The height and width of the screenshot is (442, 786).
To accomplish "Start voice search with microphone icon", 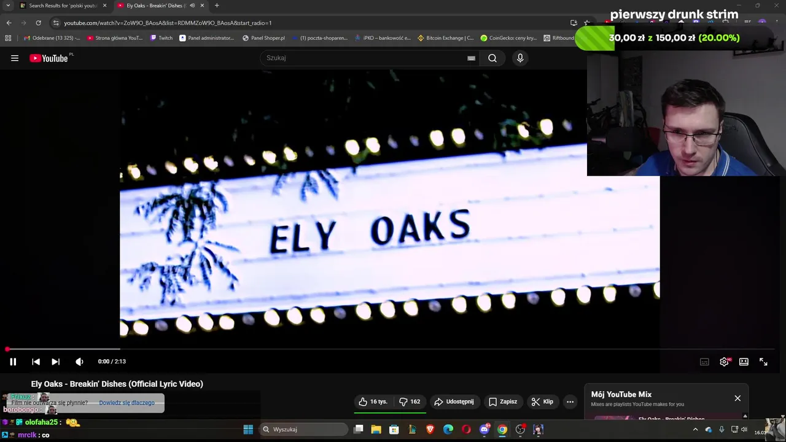I will (x=520, y=58).
